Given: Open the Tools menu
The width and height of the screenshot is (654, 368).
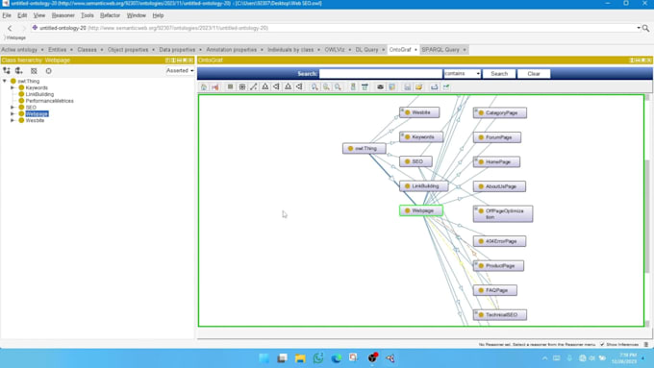Looking at the screenshot, I should tap(88, 15).
